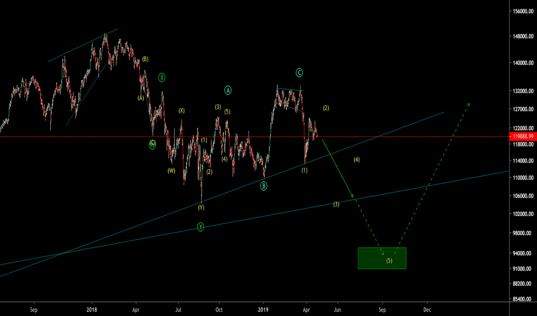Select the 140000.00 price level label
537x316 pixels.
click(x=523, y=63)
